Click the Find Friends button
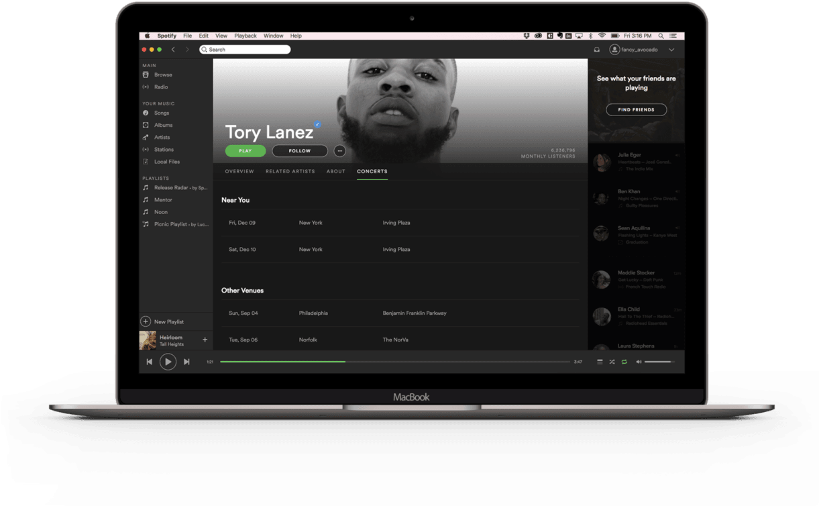819x506 pixels. click(637, 109)
